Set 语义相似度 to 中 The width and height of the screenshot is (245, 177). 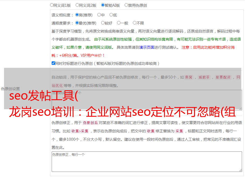pos(99,15)
